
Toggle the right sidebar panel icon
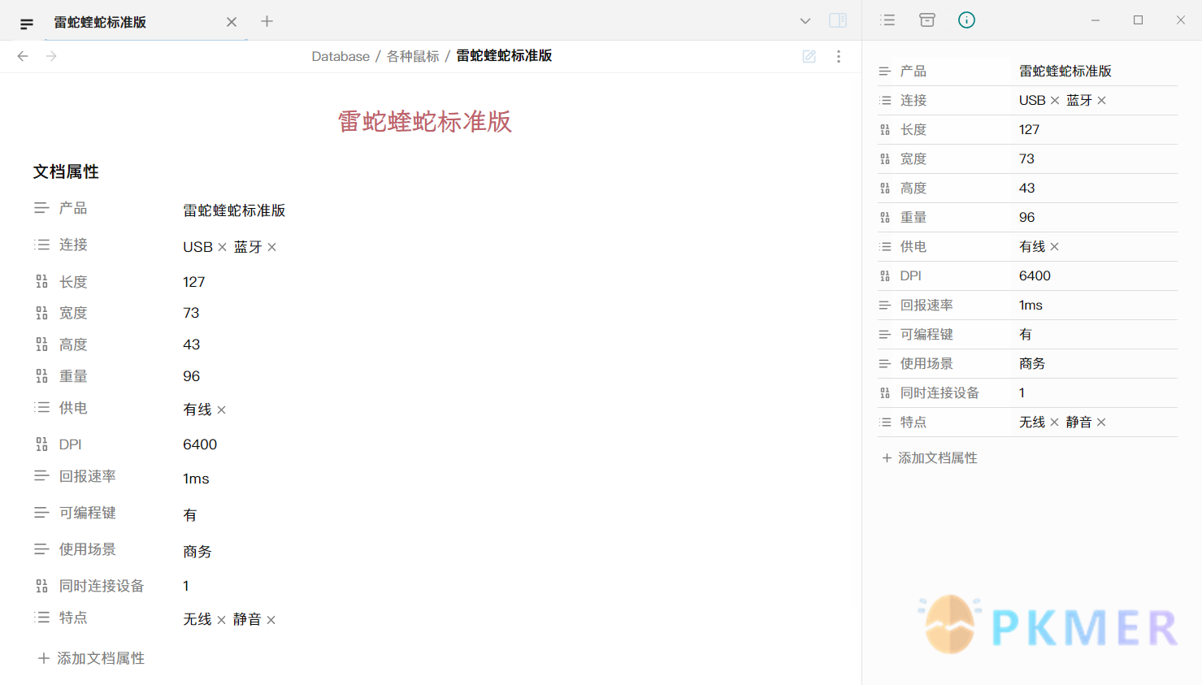pyautogui.click(x=838, y=20)
